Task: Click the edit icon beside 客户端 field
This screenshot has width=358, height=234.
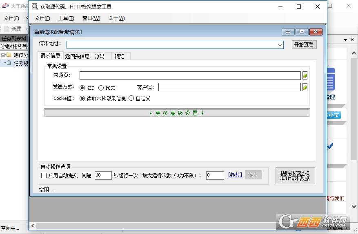Action: tap(305, 87)
